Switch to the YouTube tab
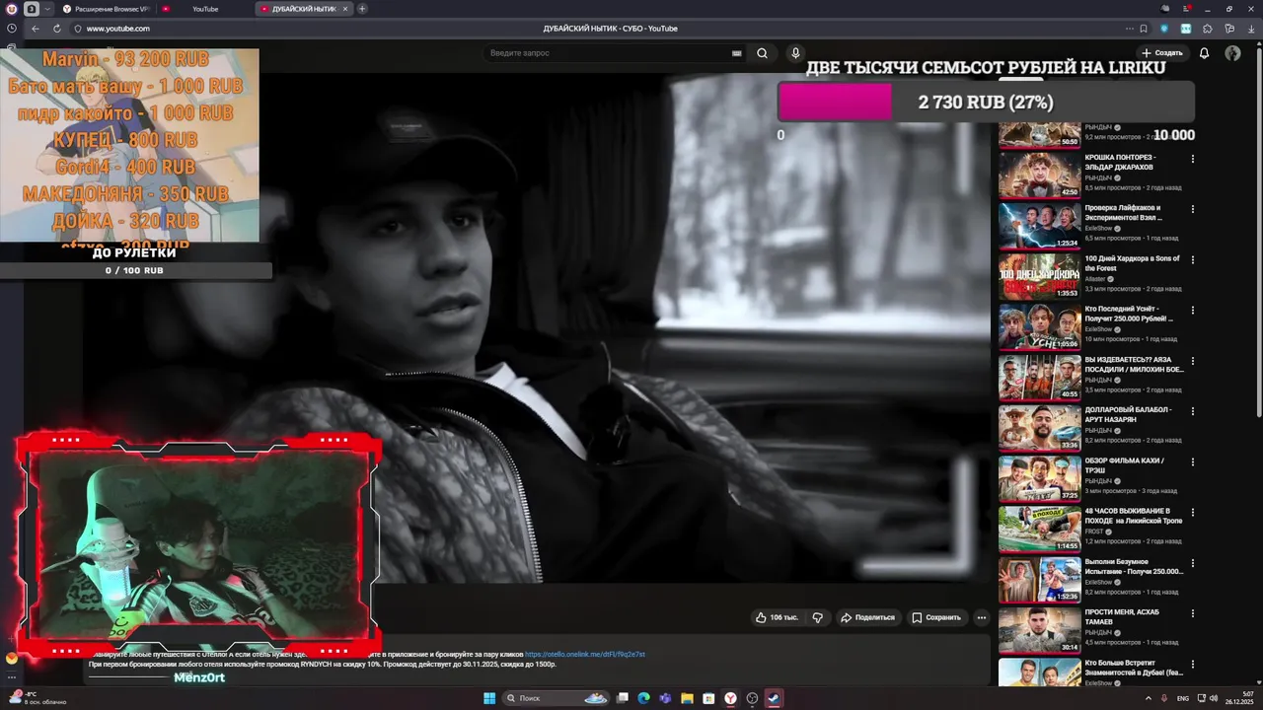Image resolution: width=1263 pixels, height=710 pixels. pos(204,9)
